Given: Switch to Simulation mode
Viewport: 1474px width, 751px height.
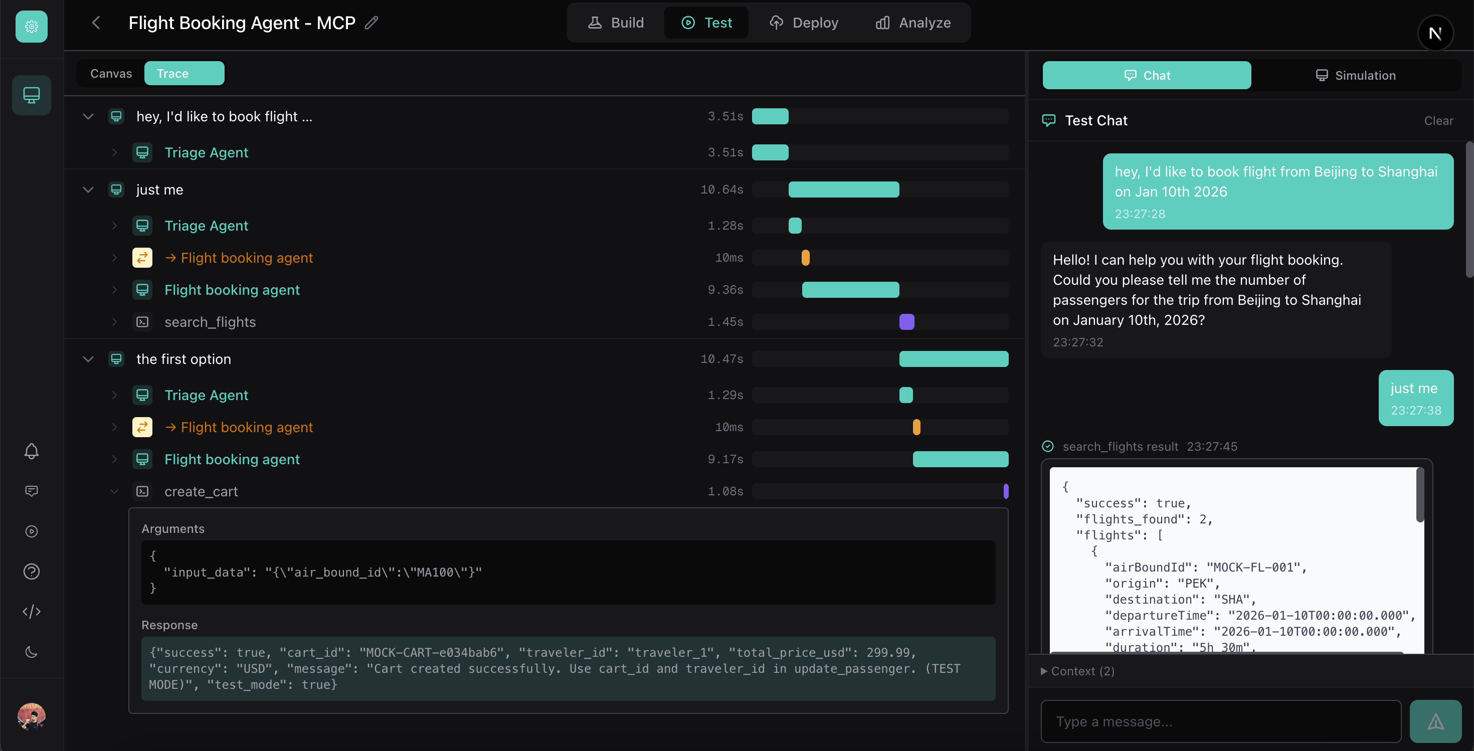Looking at the screenshot, I should pos(1356,76).
